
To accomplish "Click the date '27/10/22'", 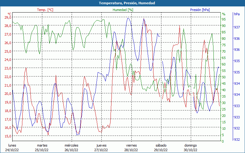I will tap(101, 150).
